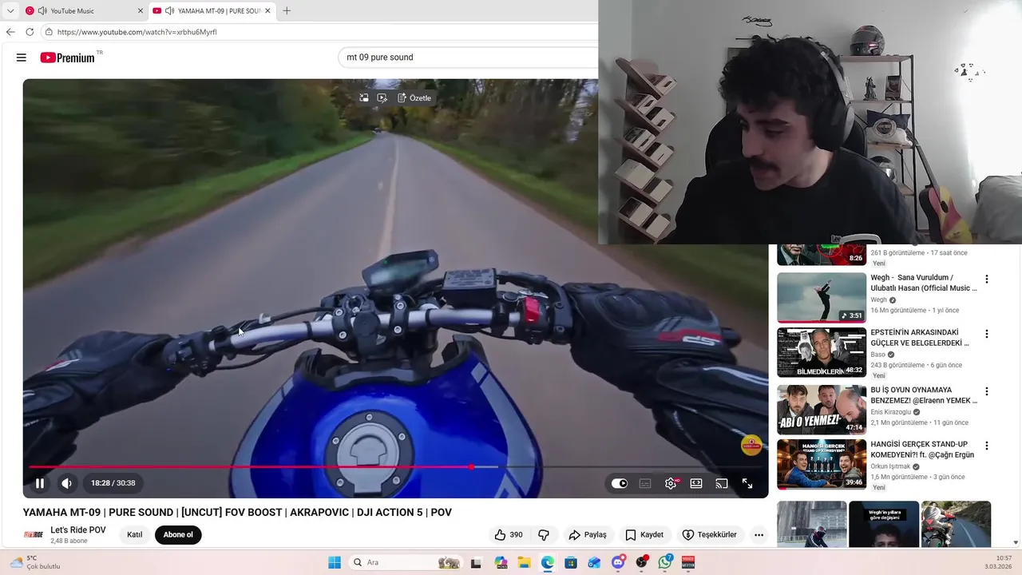Viewport: 1022px width, 575px height.
Task: Open a new browser tab
Action: click(287, 11)
